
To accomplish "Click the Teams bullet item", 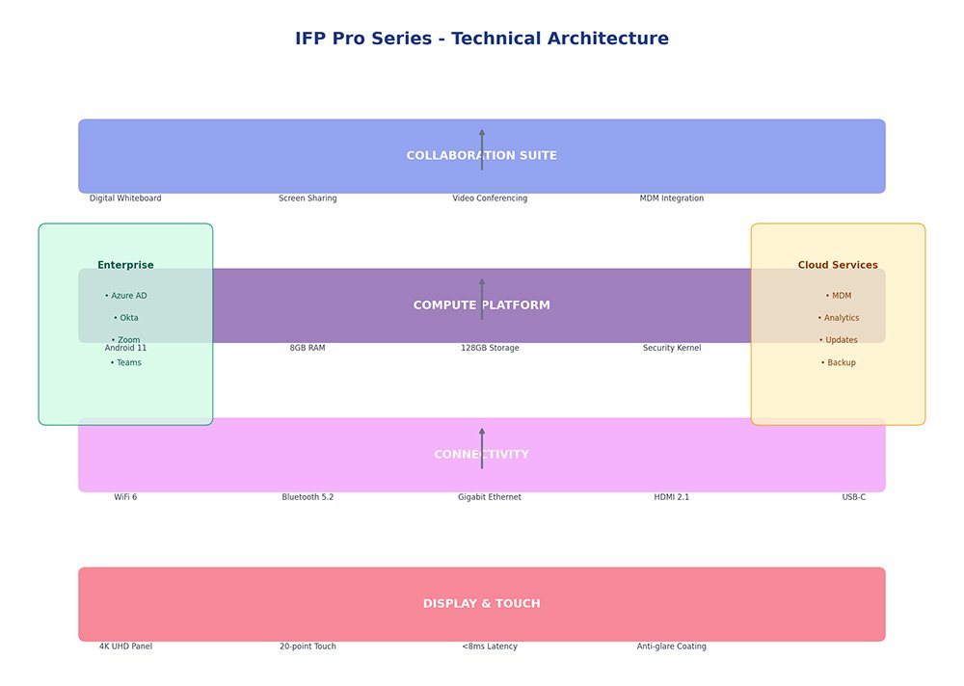I will pyautogui.click(x=126, y=363).
